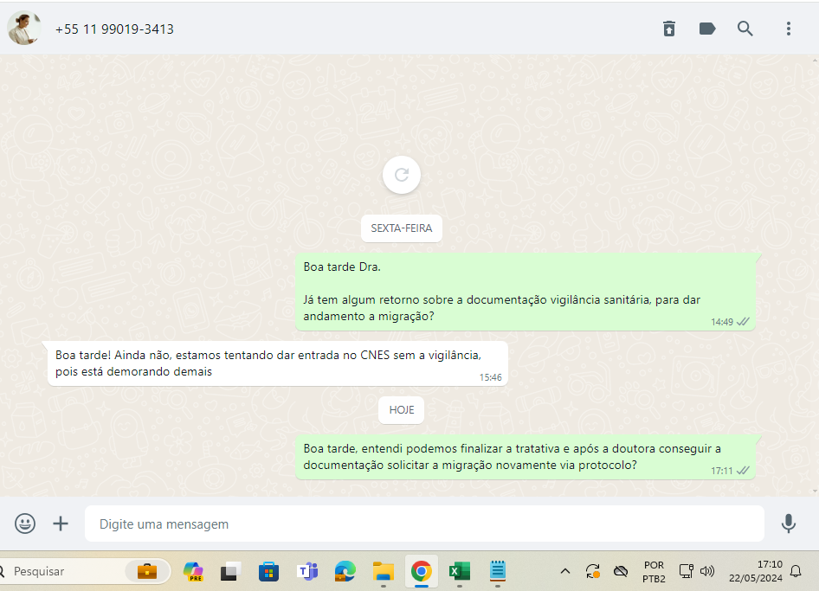Search messages with the magnifier icon

point(745,29)
